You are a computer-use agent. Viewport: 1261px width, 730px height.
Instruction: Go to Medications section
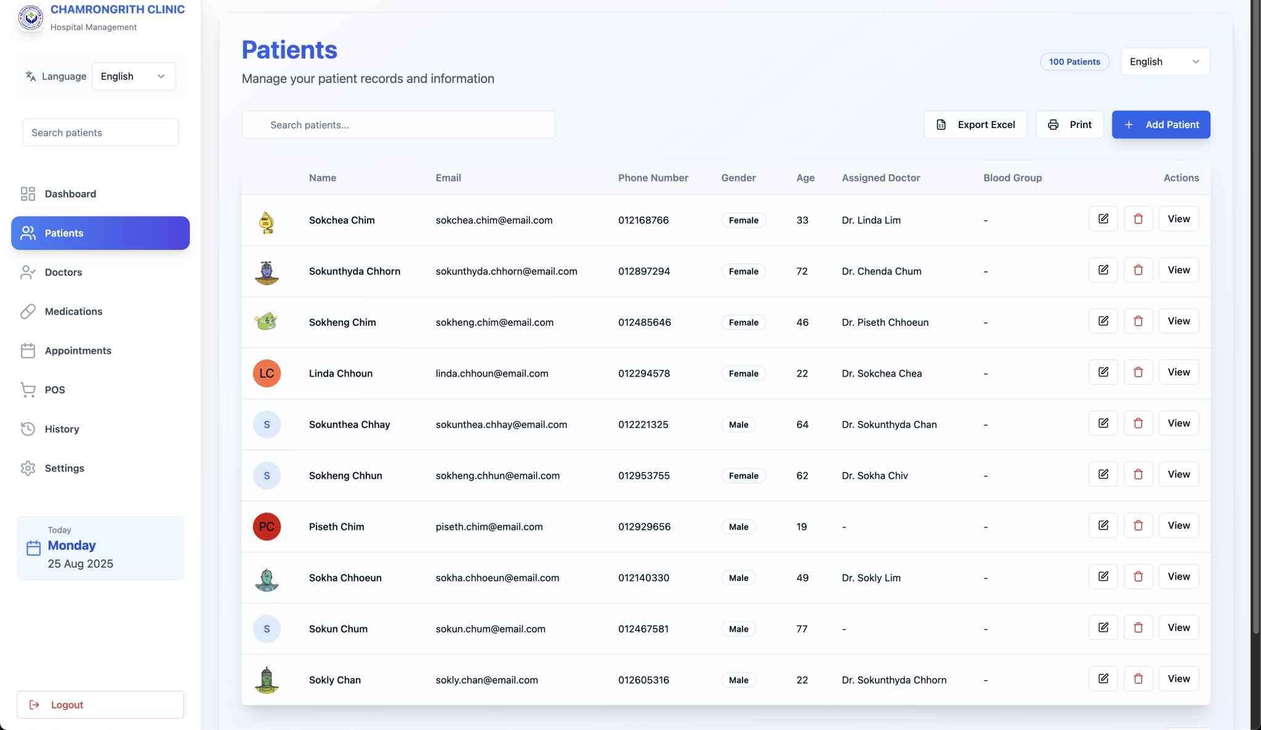[73, 311]
